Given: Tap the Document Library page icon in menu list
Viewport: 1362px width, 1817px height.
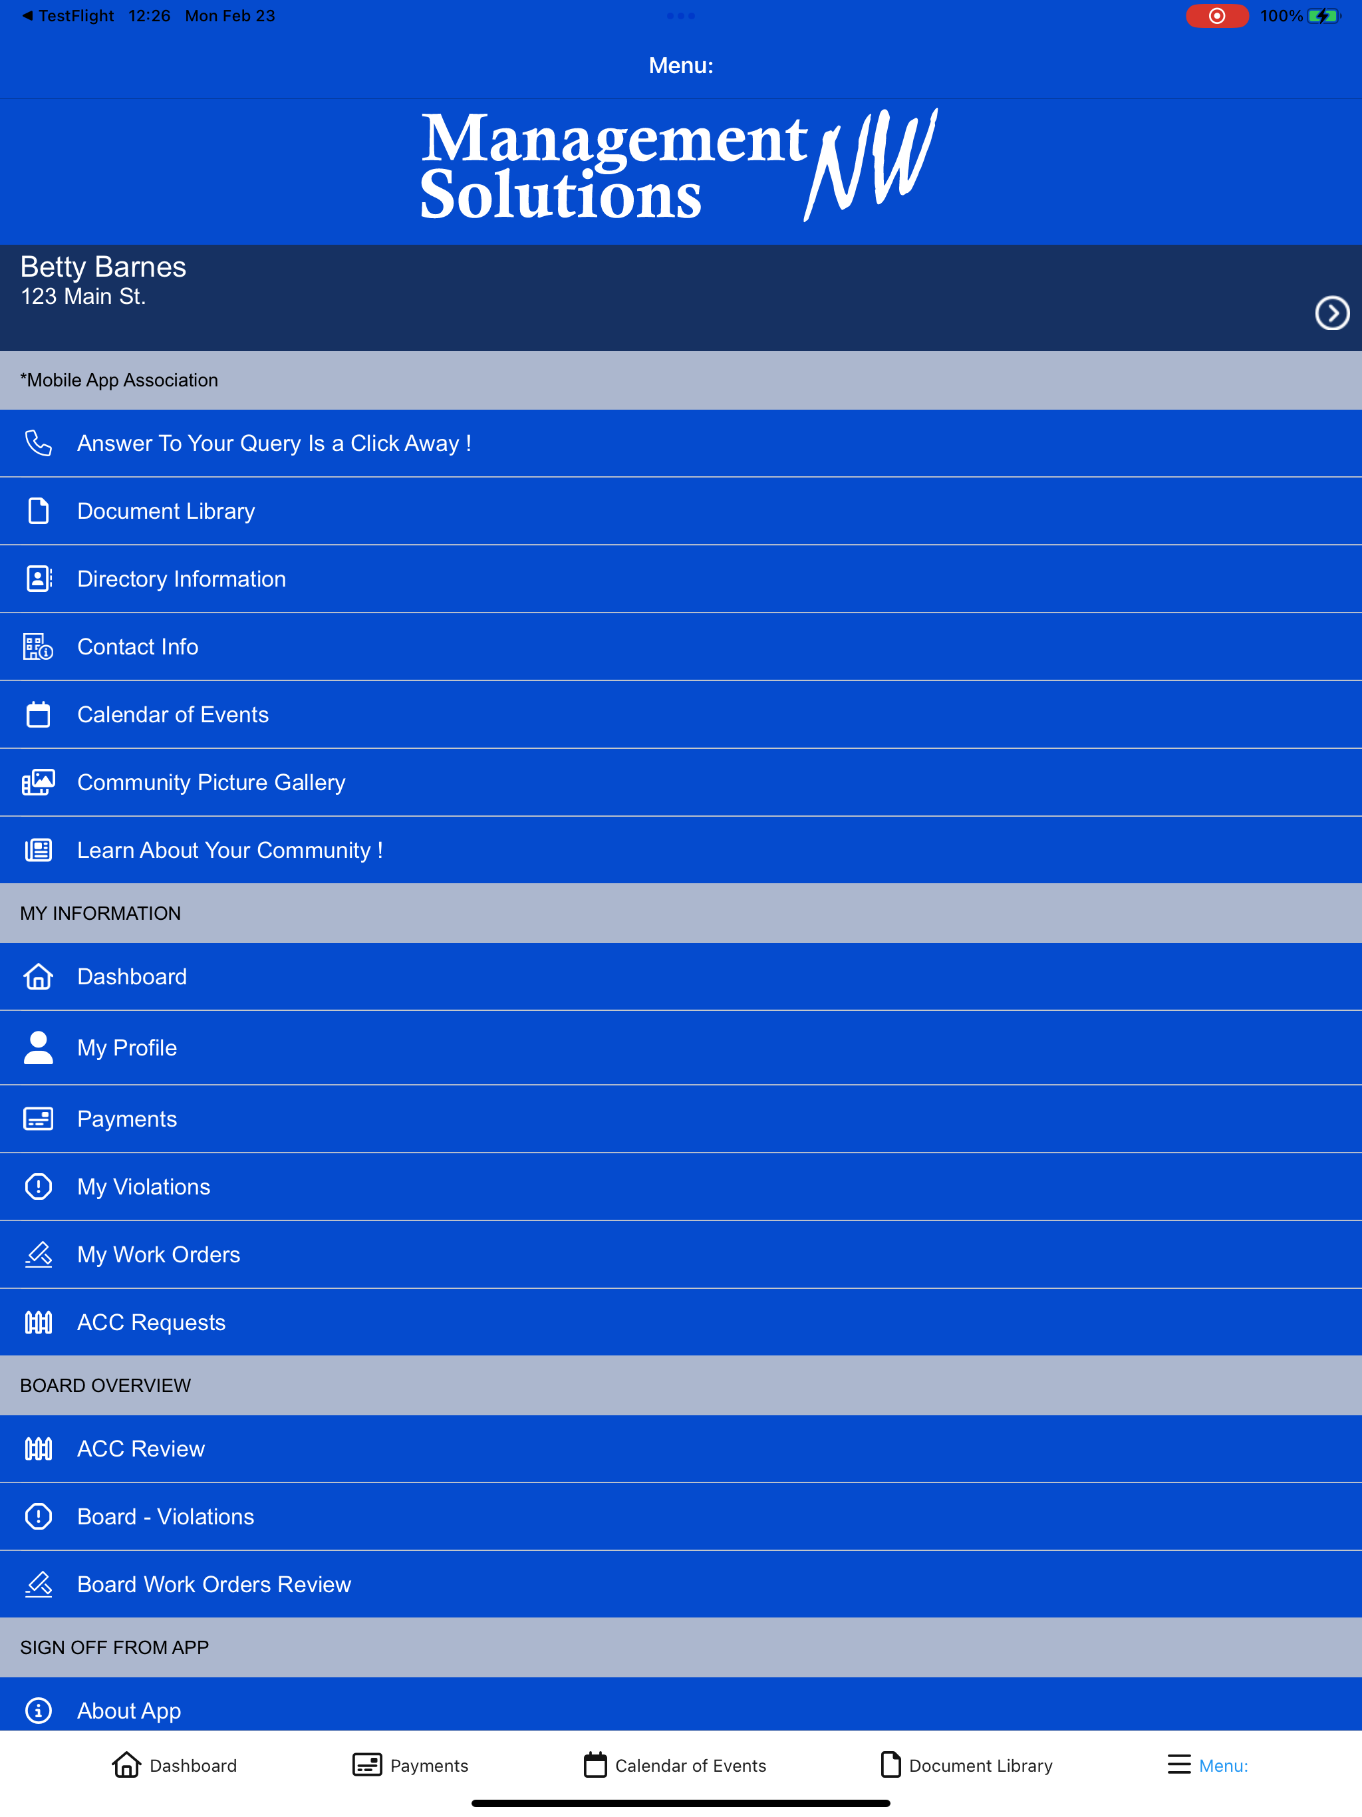Looking at the screenshot, I should [38, 511].
